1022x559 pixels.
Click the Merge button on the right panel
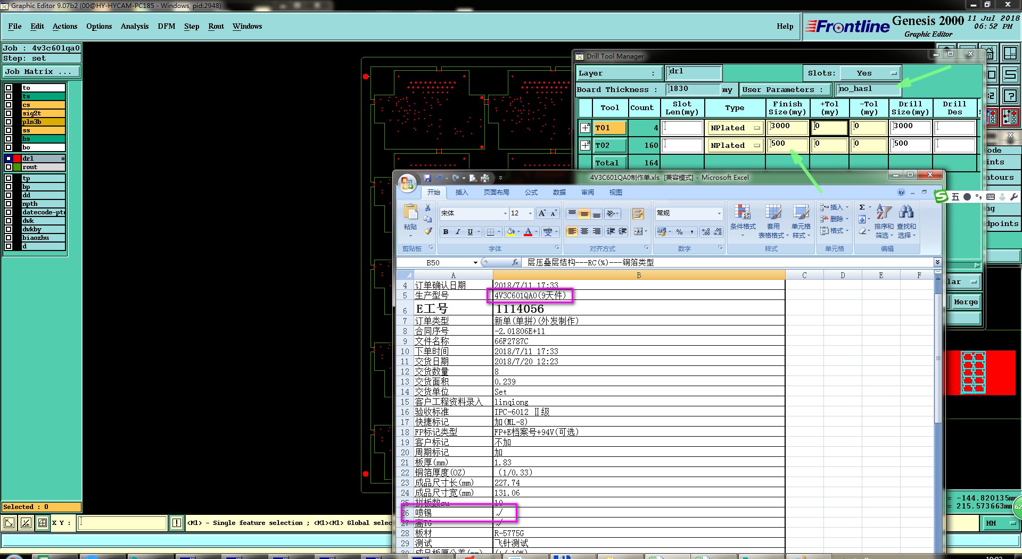pyautogui.click(x=966, y=302)
